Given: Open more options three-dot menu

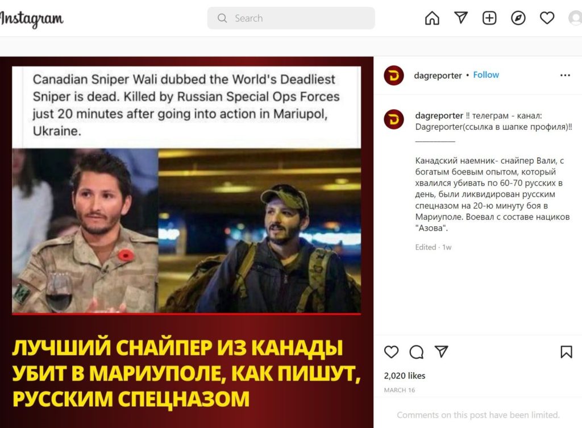Looking at the screenshot, I should click(565, 76).
